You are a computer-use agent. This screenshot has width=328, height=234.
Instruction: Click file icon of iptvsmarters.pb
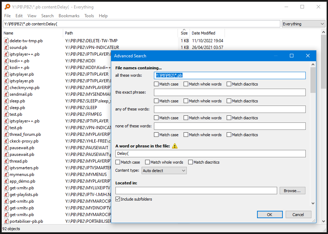(x=6, y=168)
